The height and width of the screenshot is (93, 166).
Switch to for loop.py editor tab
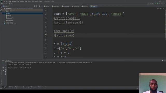tap(75, 6)
